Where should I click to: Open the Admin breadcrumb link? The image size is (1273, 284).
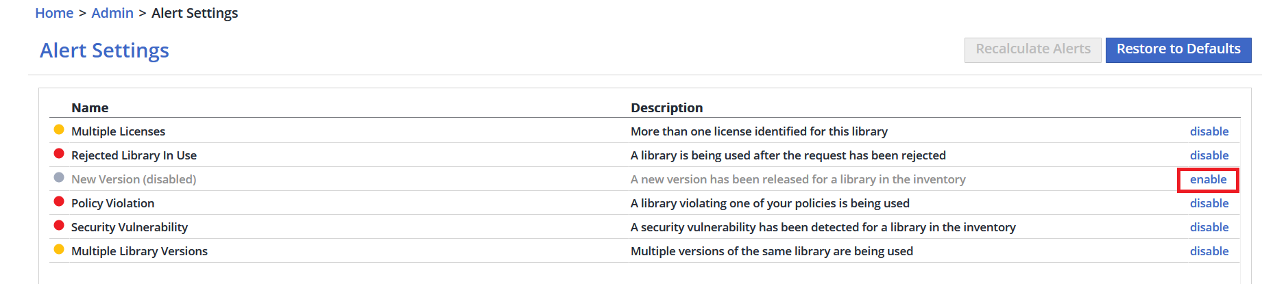coord(112,13)
